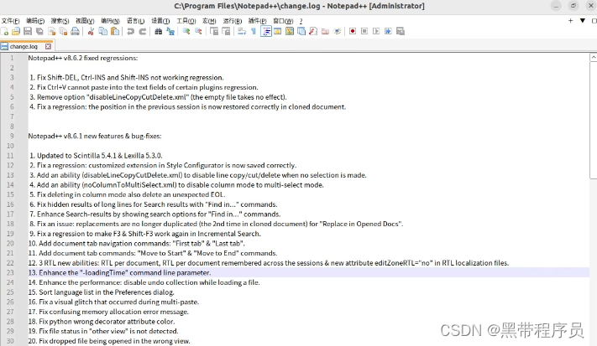Show the Document Map panel
The image size is (597, 346).
point(290,32)
